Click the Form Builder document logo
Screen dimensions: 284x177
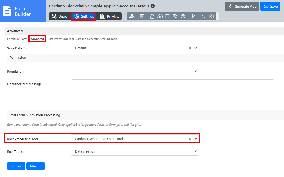click(7, 11)
